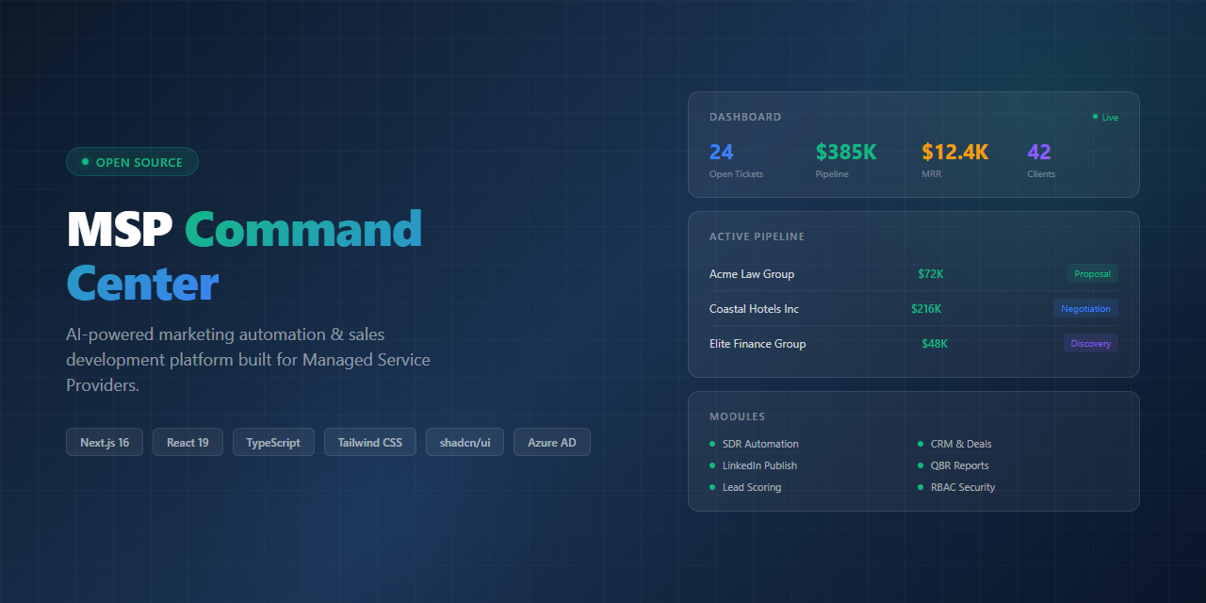Viewport: 1206px width, 603px height.
Task: Click the 42 Clients stat
Action: [1041, 160]
